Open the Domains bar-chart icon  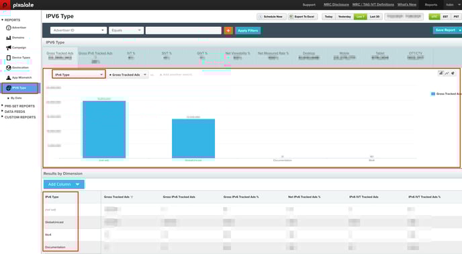[x=9, y=38]
